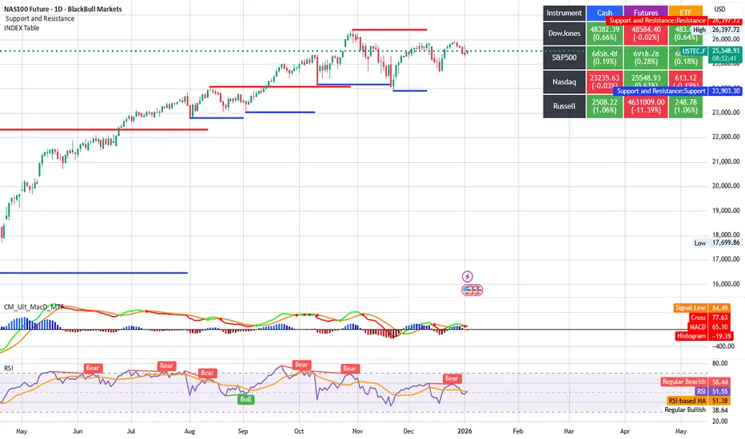Click the INDEX Table indicator legend

point(22,28)
